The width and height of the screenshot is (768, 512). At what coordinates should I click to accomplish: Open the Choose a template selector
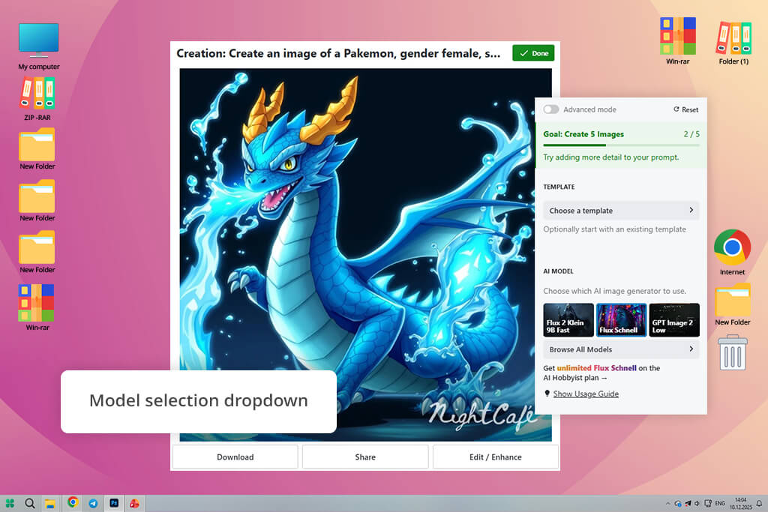click(x=621, y=211)
